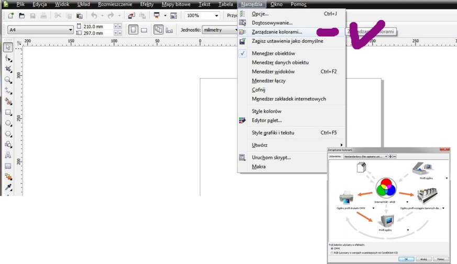Screen dimensions: 457x264
Task: Select the CMYK radio button
Action: tap(331, 249)
